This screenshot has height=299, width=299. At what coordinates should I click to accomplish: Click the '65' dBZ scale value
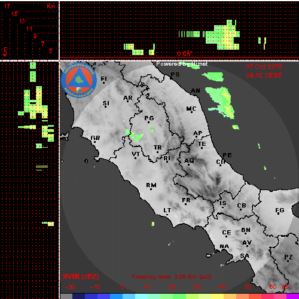point(285,287)
